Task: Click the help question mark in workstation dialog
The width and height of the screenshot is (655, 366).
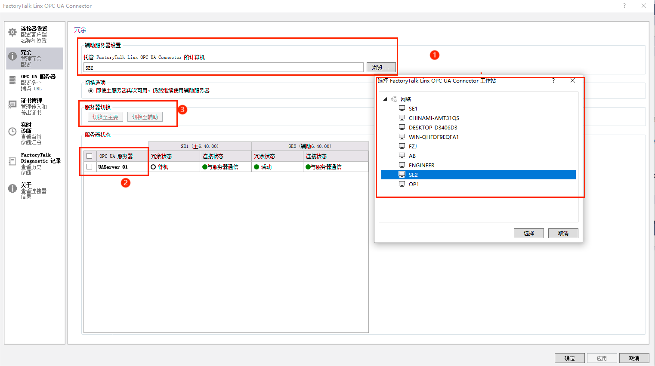Action: 553,80
